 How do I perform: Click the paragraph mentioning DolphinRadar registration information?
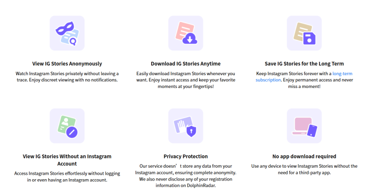pos(186,176)
